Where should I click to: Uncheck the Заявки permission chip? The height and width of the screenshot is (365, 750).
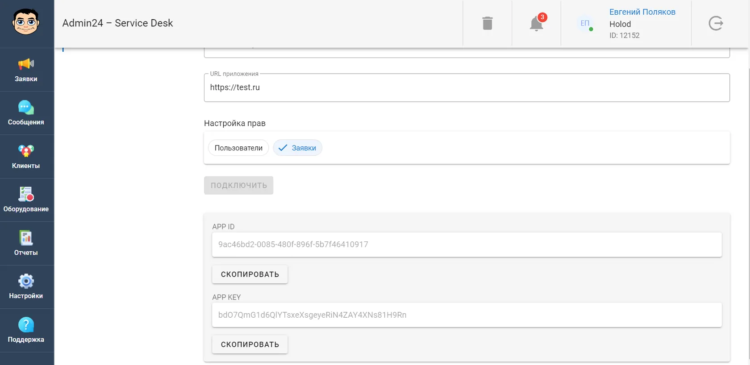(297, 148)
